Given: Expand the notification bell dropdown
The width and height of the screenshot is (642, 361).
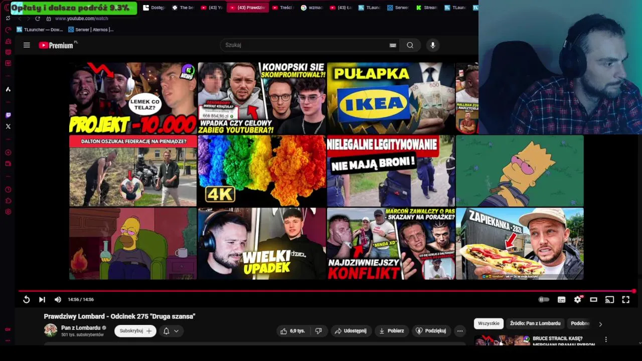Looking at the screenshot, I should point(171,331).
